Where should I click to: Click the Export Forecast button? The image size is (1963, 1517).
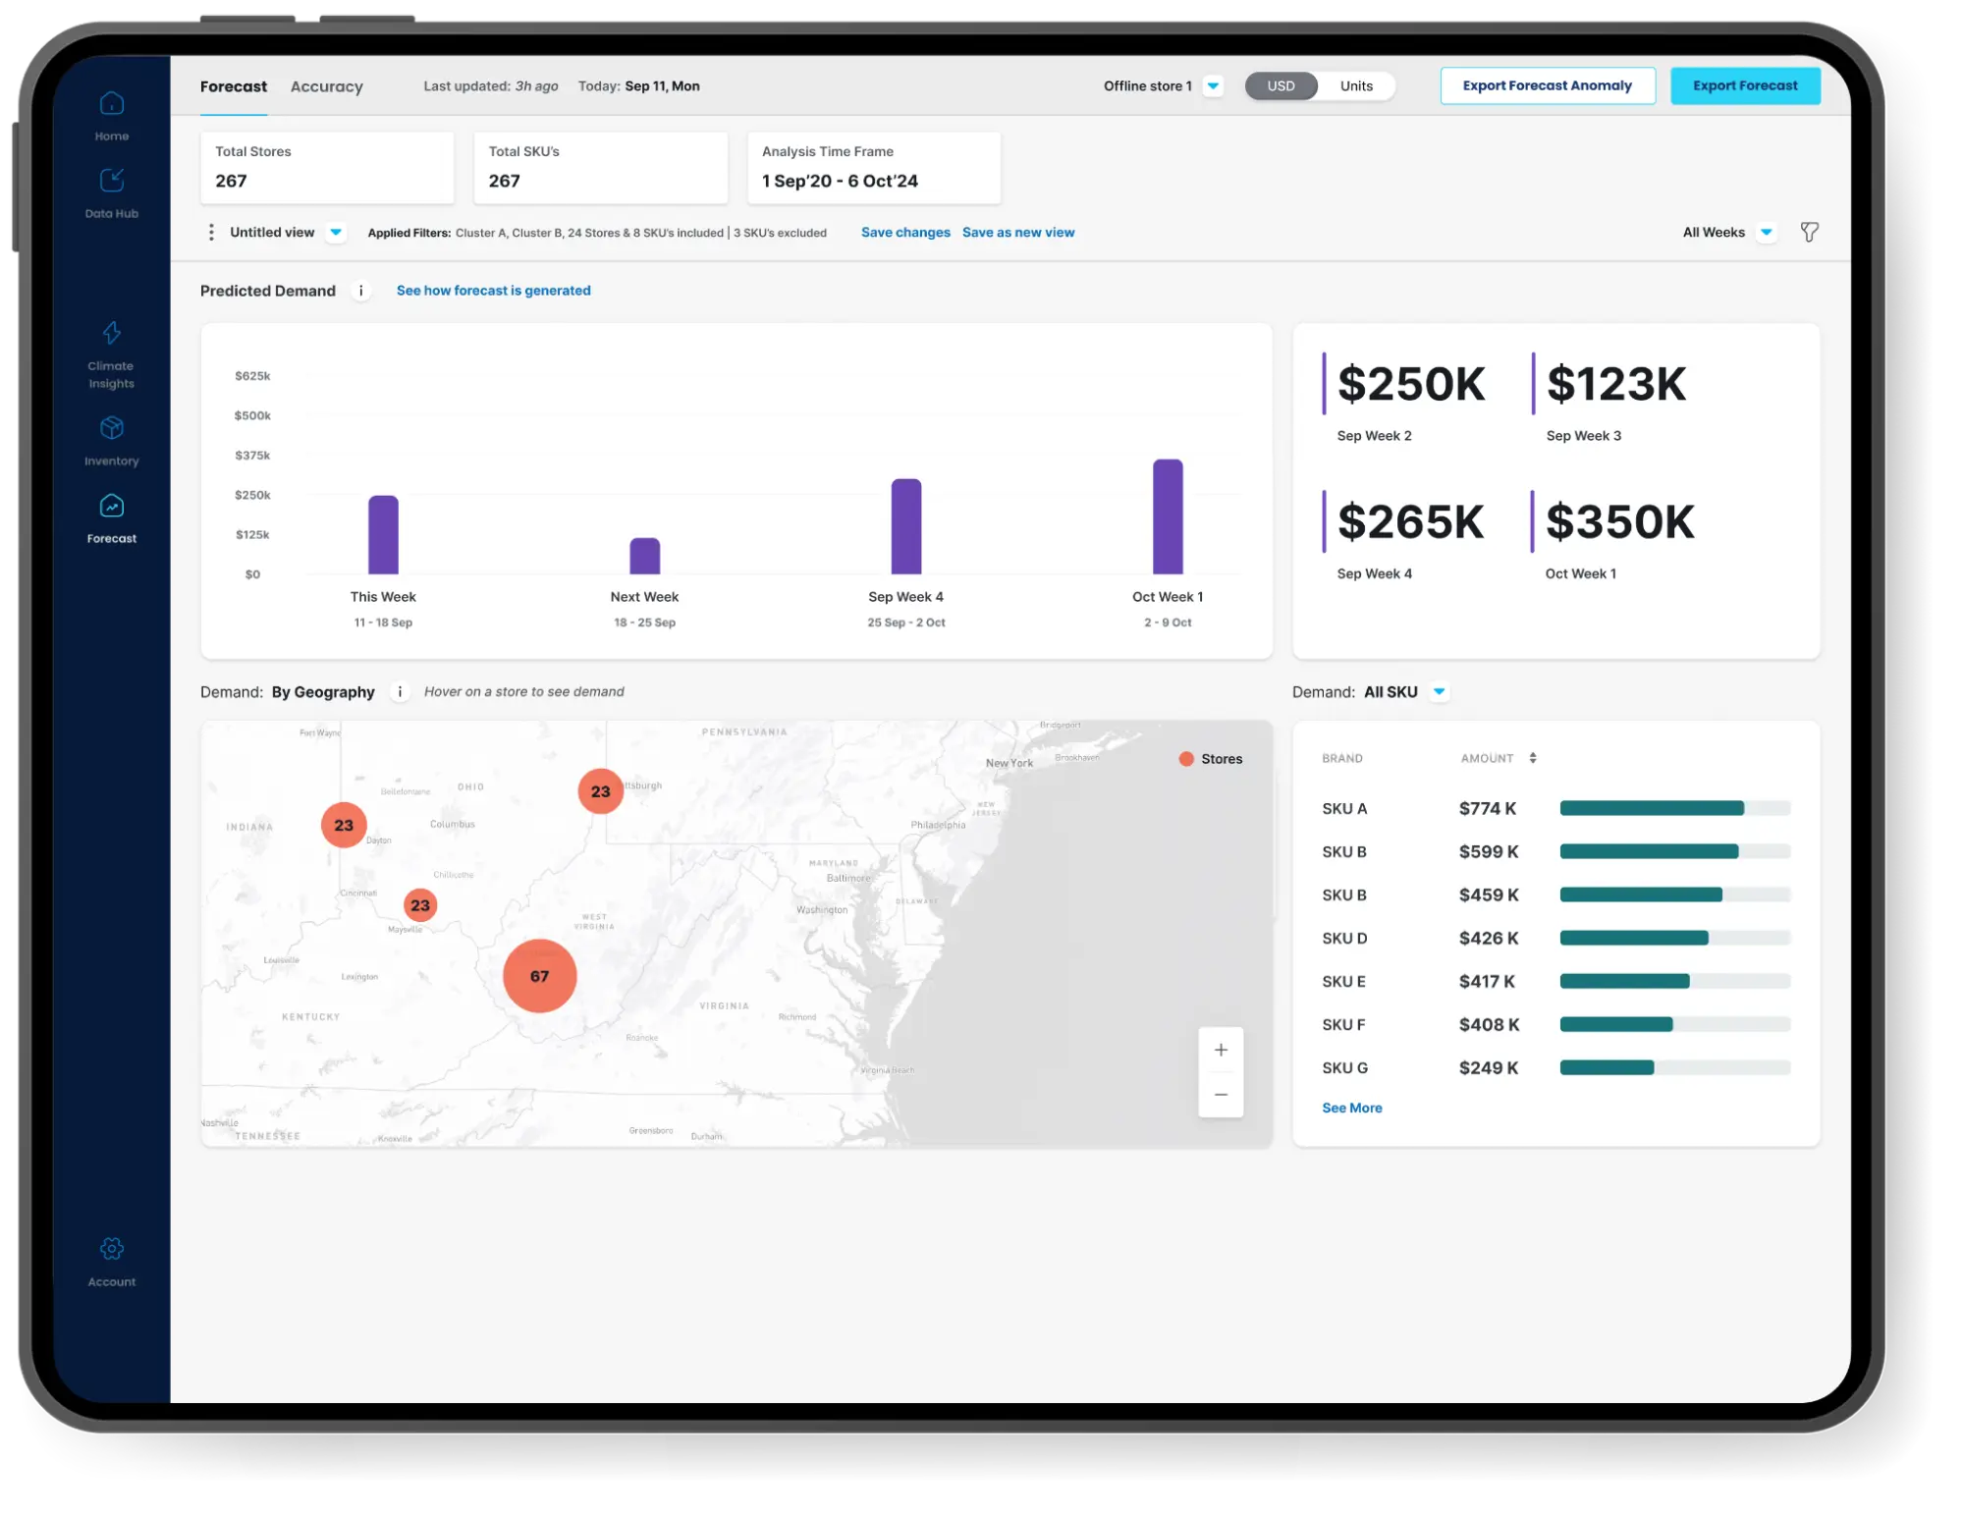pyautogui.click(x=1744, y=86)
